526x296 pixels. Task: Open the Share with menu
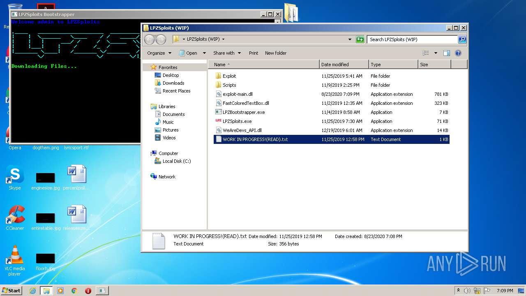pyautogui.click(x=227, y=53)
